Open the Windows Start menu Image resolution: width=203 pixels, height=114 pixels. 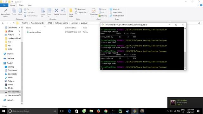point(3,111)
